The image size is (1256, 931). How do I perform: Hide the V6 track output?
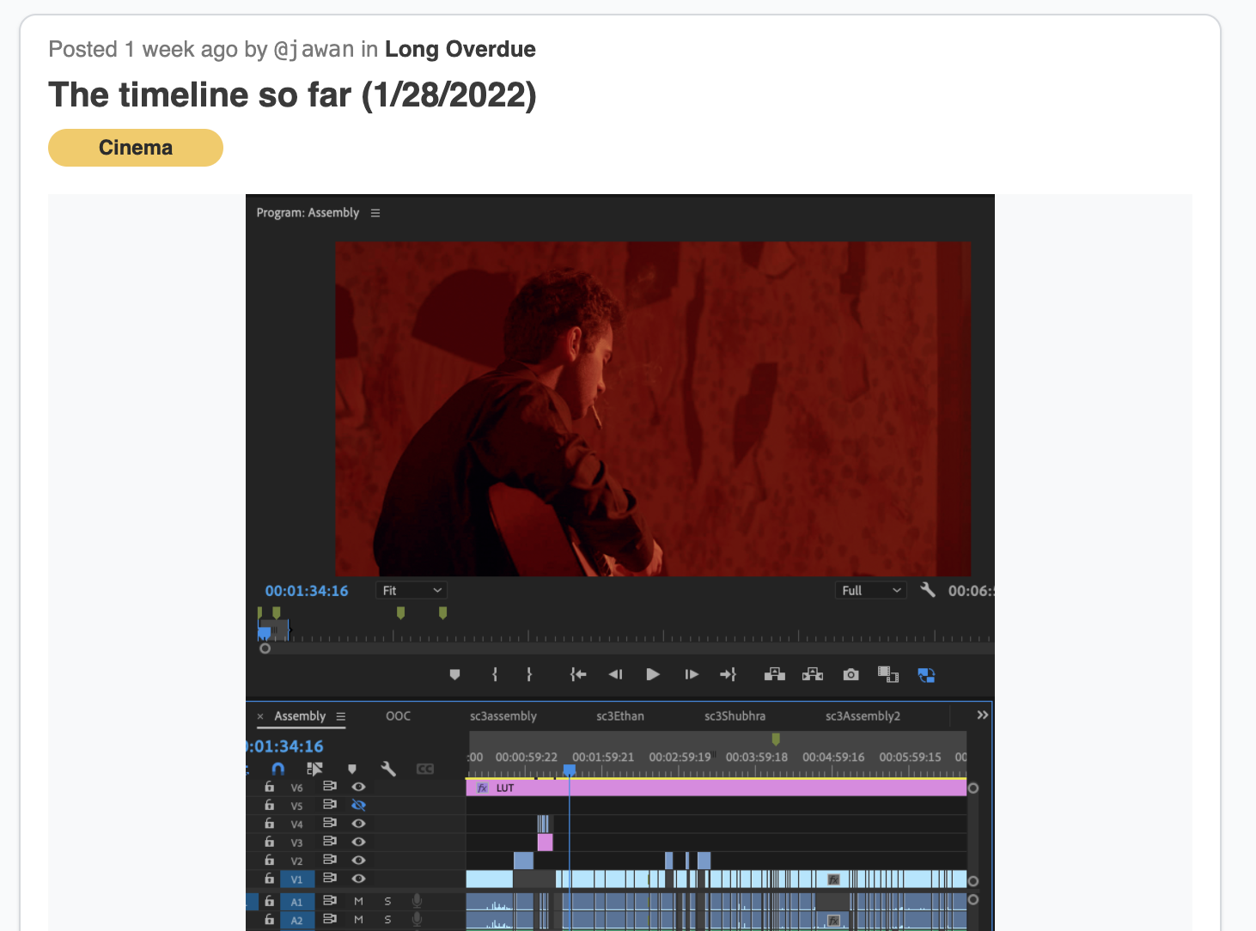pyautogui.click(x=359, y=787)
